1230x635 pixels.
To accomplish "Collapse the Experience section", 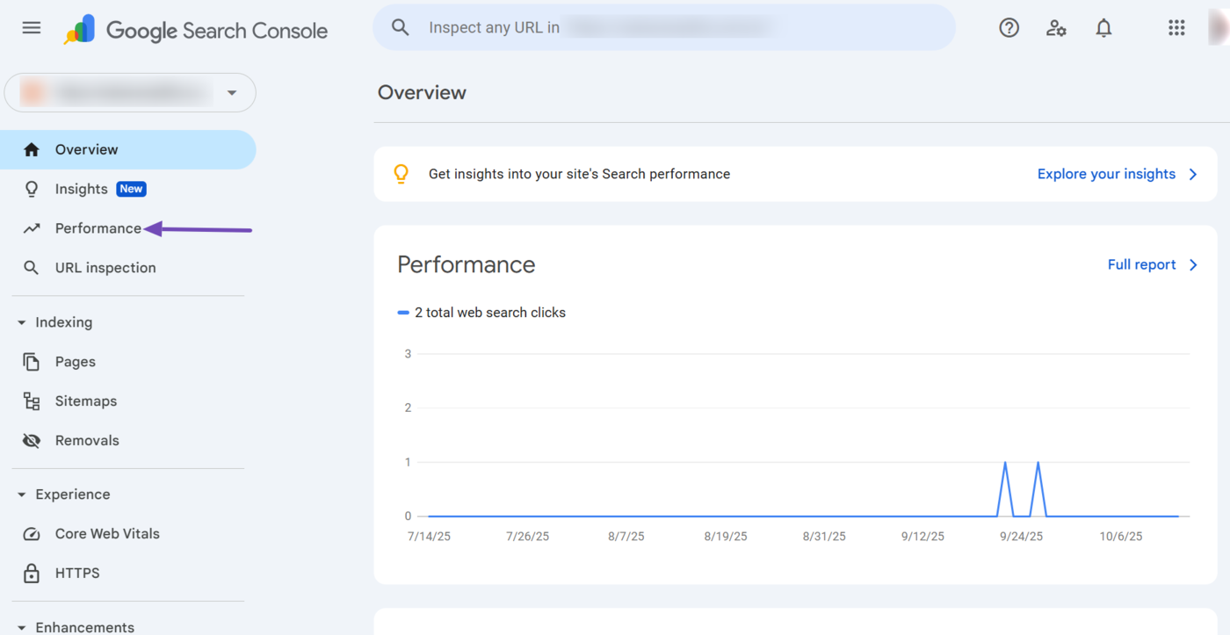I will (22, 494).
